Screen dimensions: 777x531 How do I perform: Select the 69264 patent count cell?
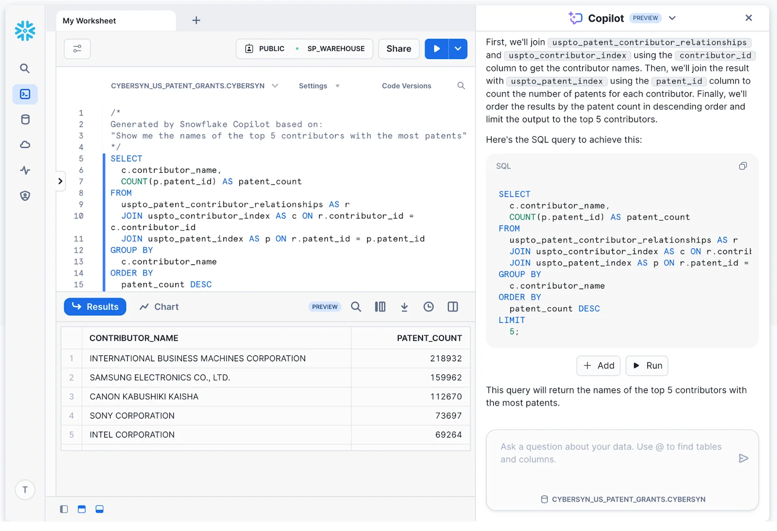(x=411, y=435)
